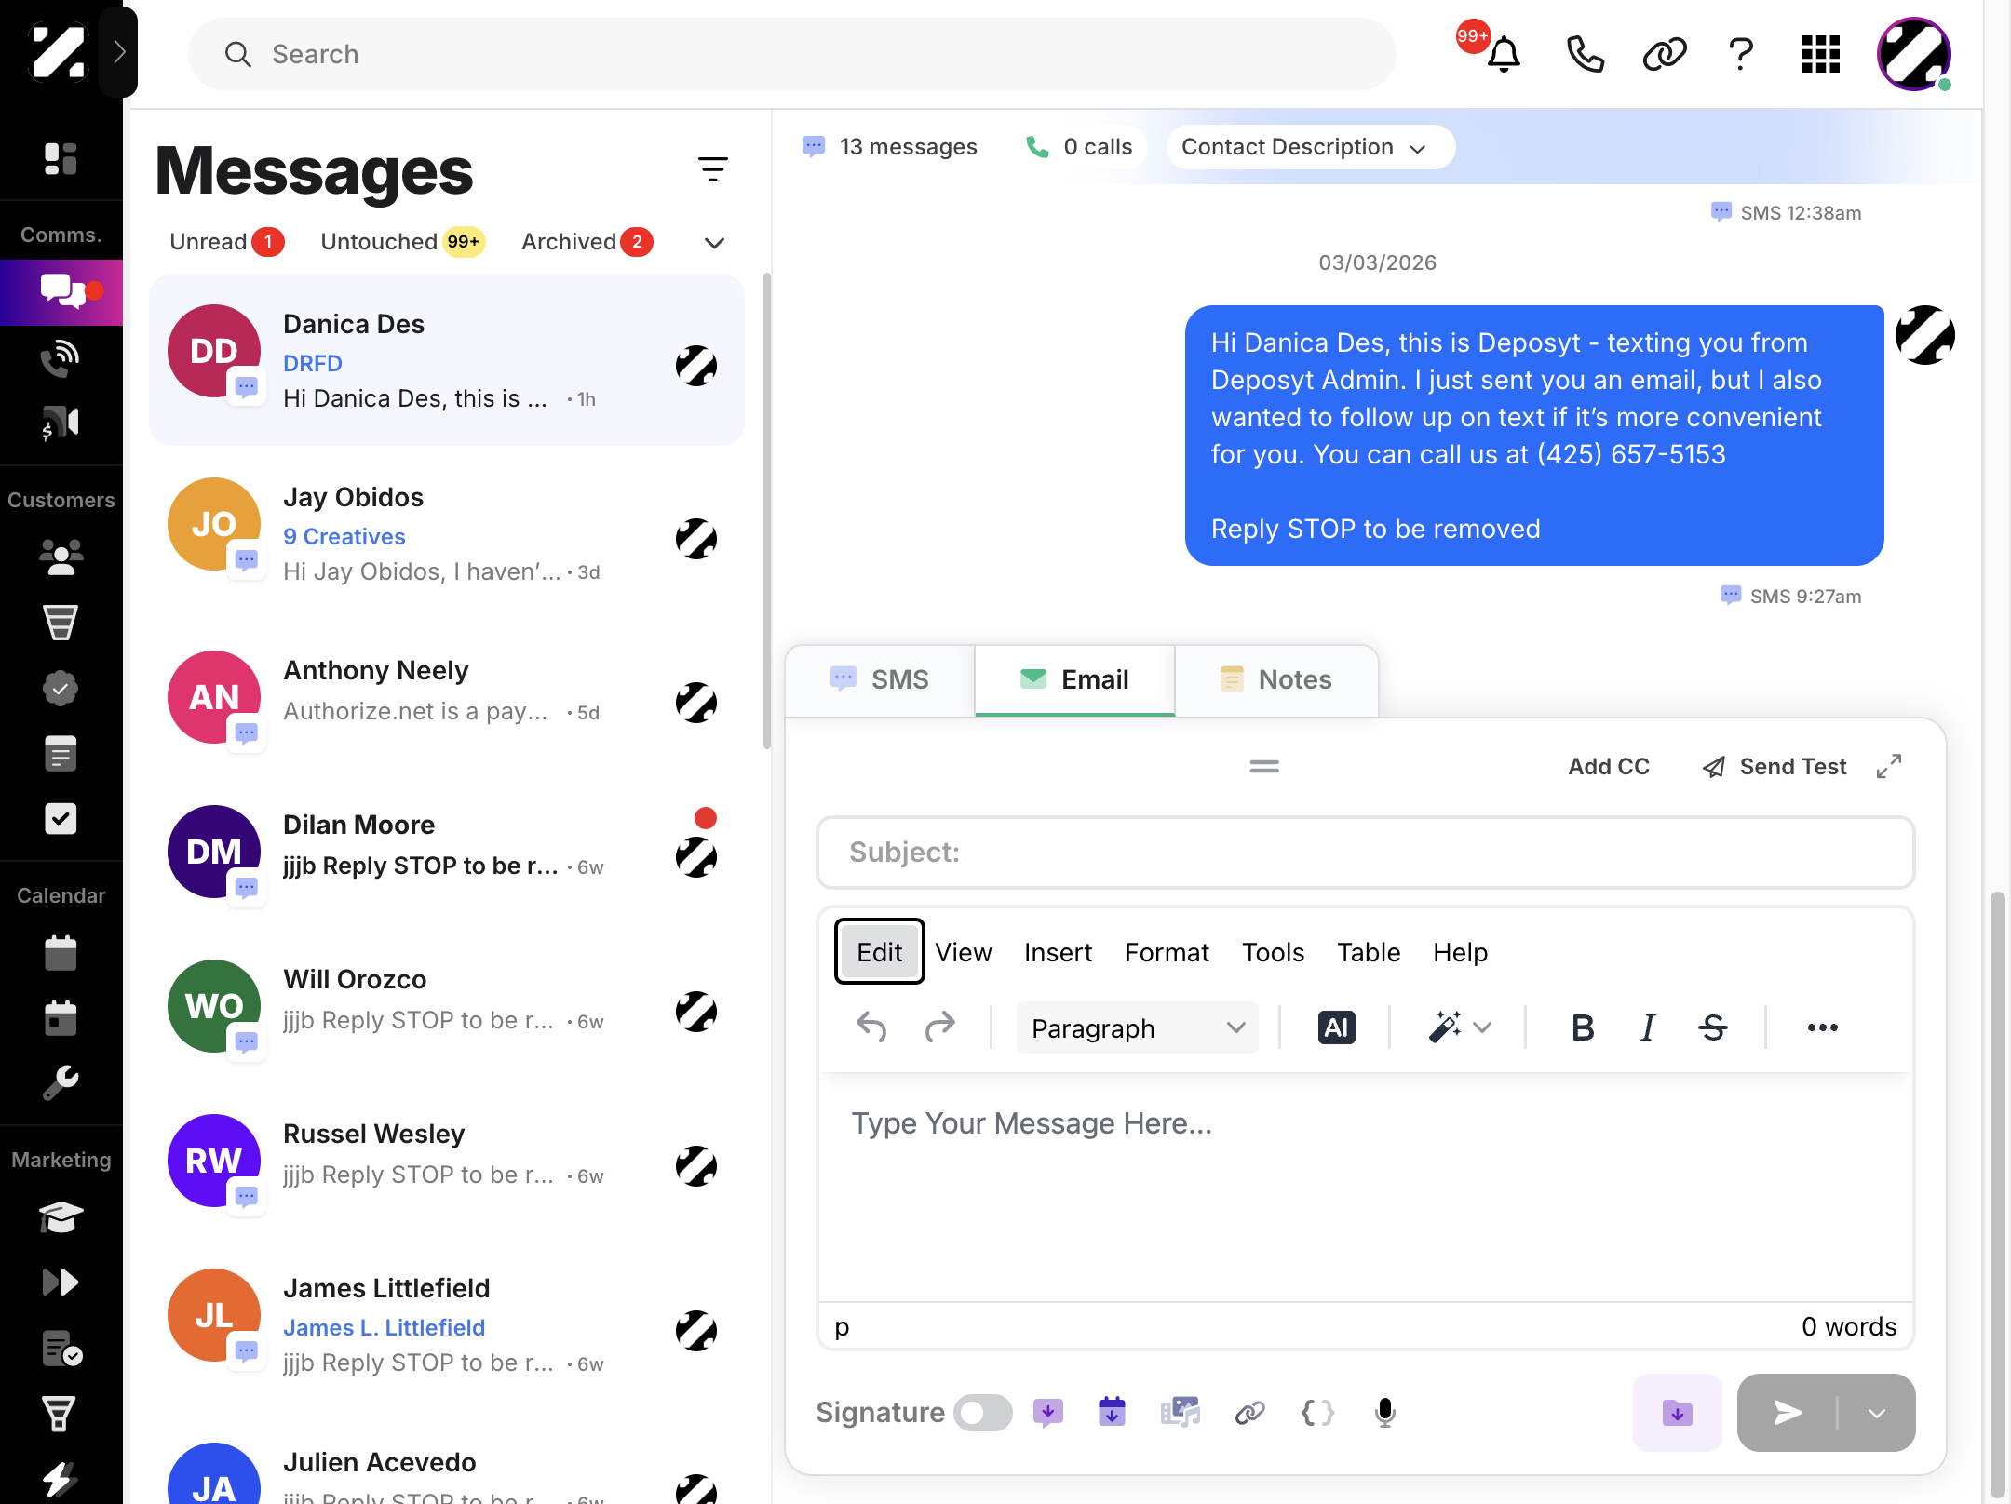Open the Edit menu in editor
2011x1504 pixels.
[879, 952]
